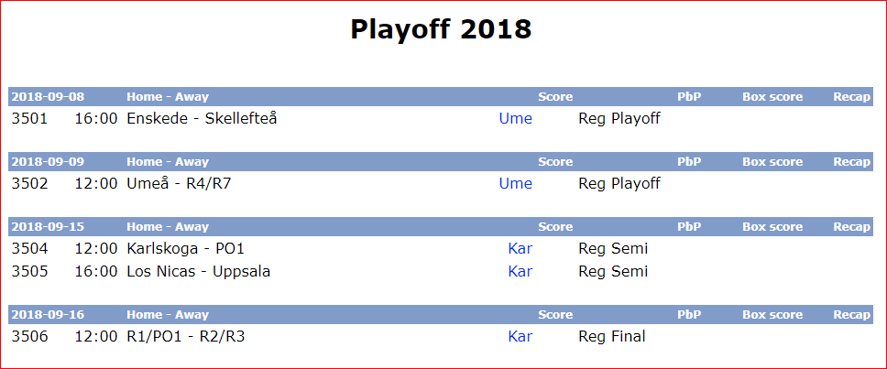Select the Score header on 2018-09-16
This screenshot has width=887, height=369.
[x=555, y=315]
